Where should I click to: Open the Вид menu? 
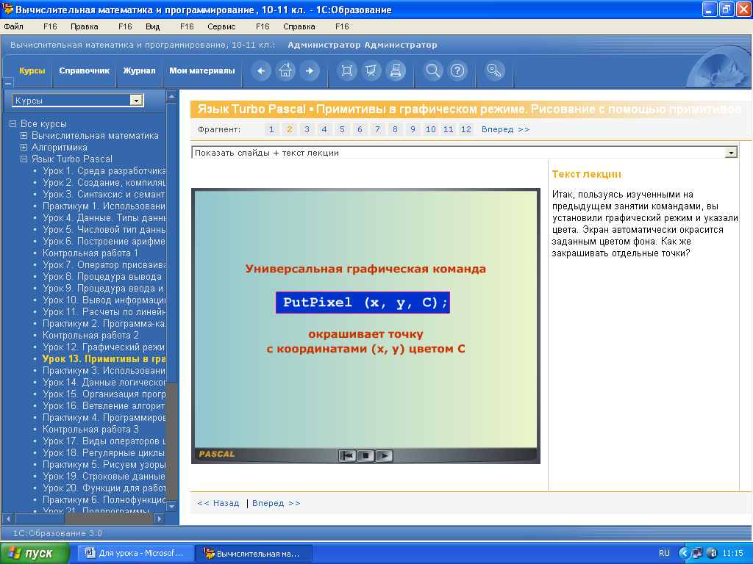coord(152,26)
